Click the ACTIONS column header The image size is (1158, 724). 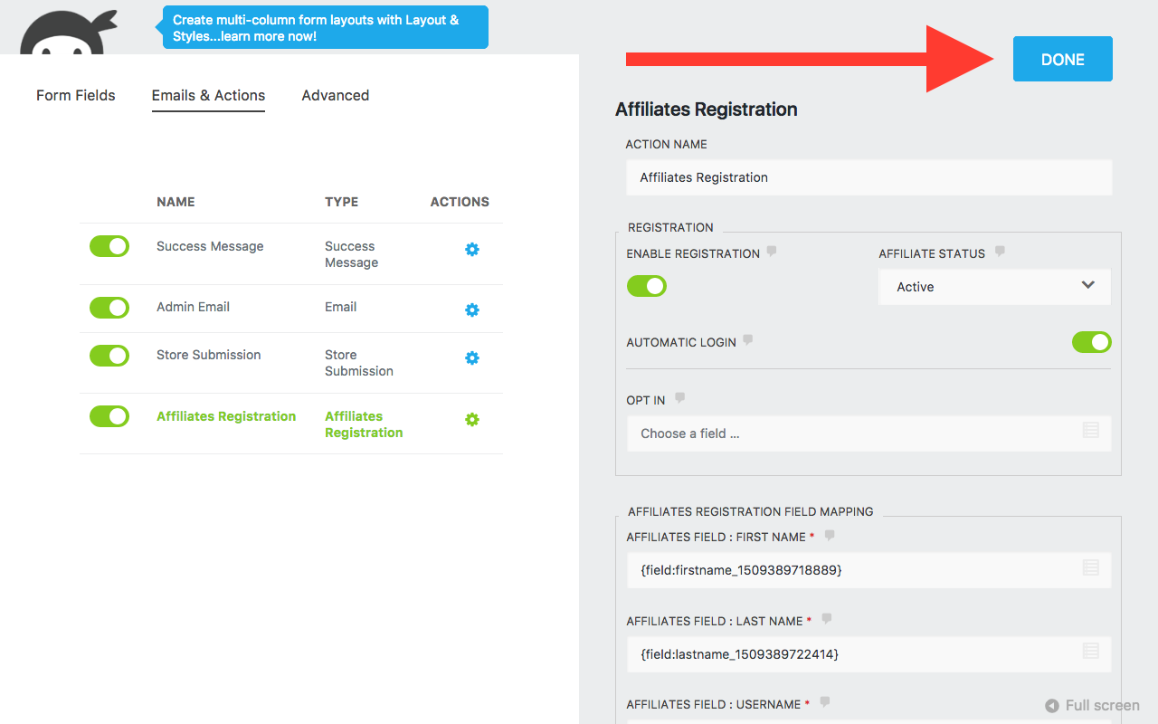click(x=460, y=202)
